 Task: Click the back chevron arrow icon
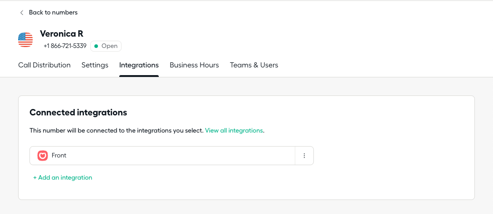click(x=22, y=13)
